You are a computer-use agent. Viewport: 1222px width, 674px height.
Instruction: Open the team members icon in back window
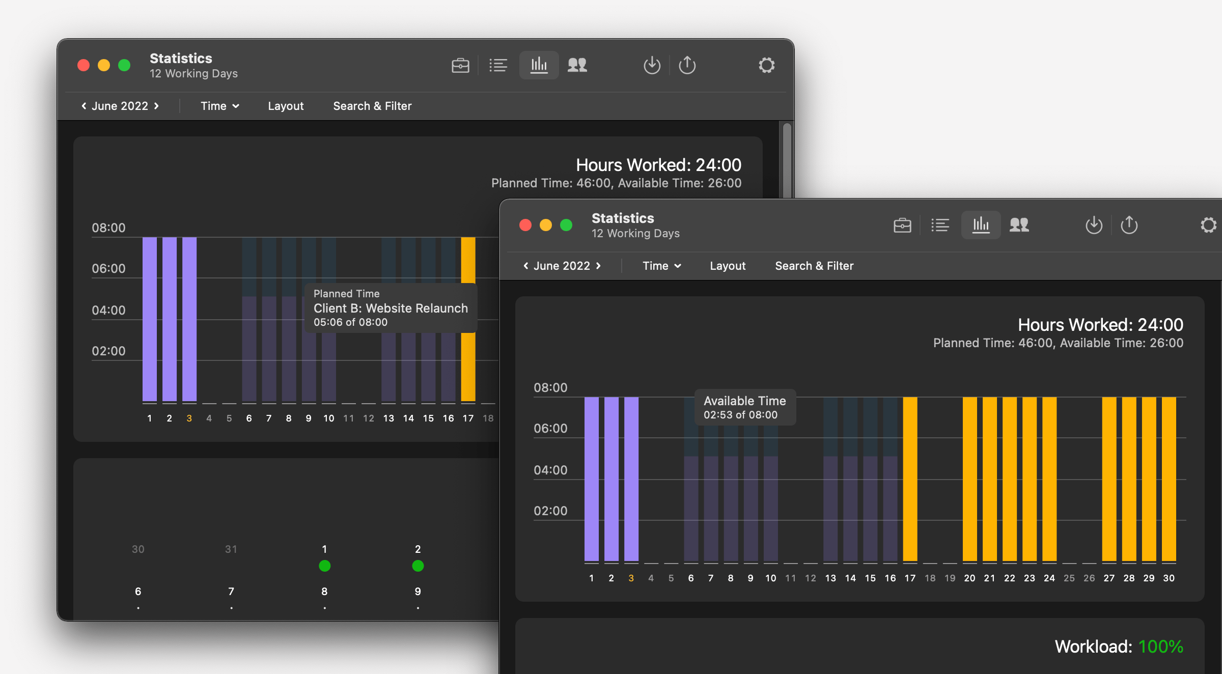tap(577, 65)
